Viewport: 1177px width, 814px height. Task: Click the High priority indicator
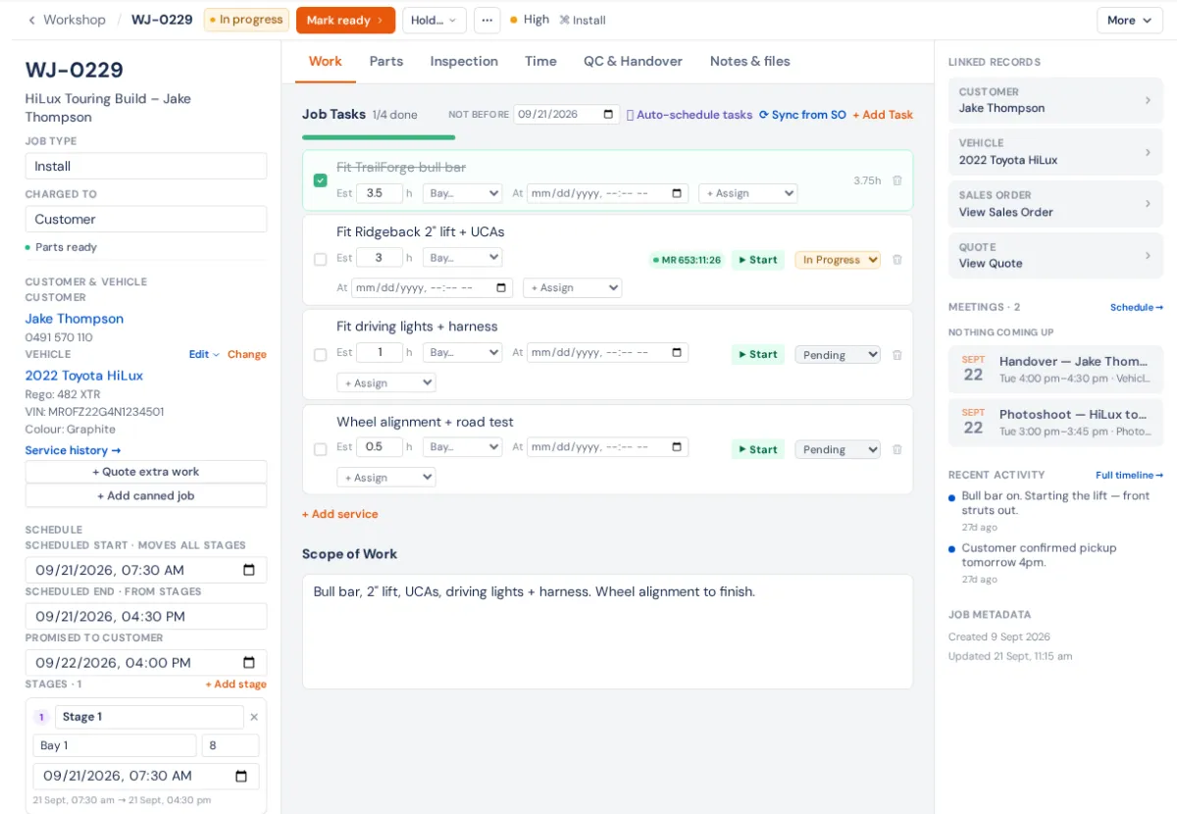(x=530, y=20)
